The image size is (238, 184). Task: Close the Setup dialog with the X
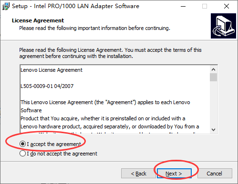227,6
